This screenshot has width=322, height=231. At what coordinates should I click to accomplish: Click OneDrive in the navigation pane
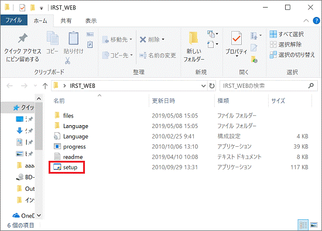pos(23,216)
